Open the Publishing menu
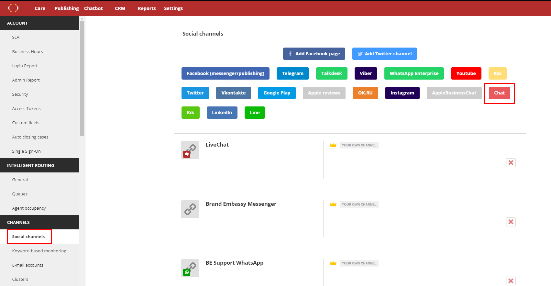This screenshot has width=551, height=286. [67, 8]
